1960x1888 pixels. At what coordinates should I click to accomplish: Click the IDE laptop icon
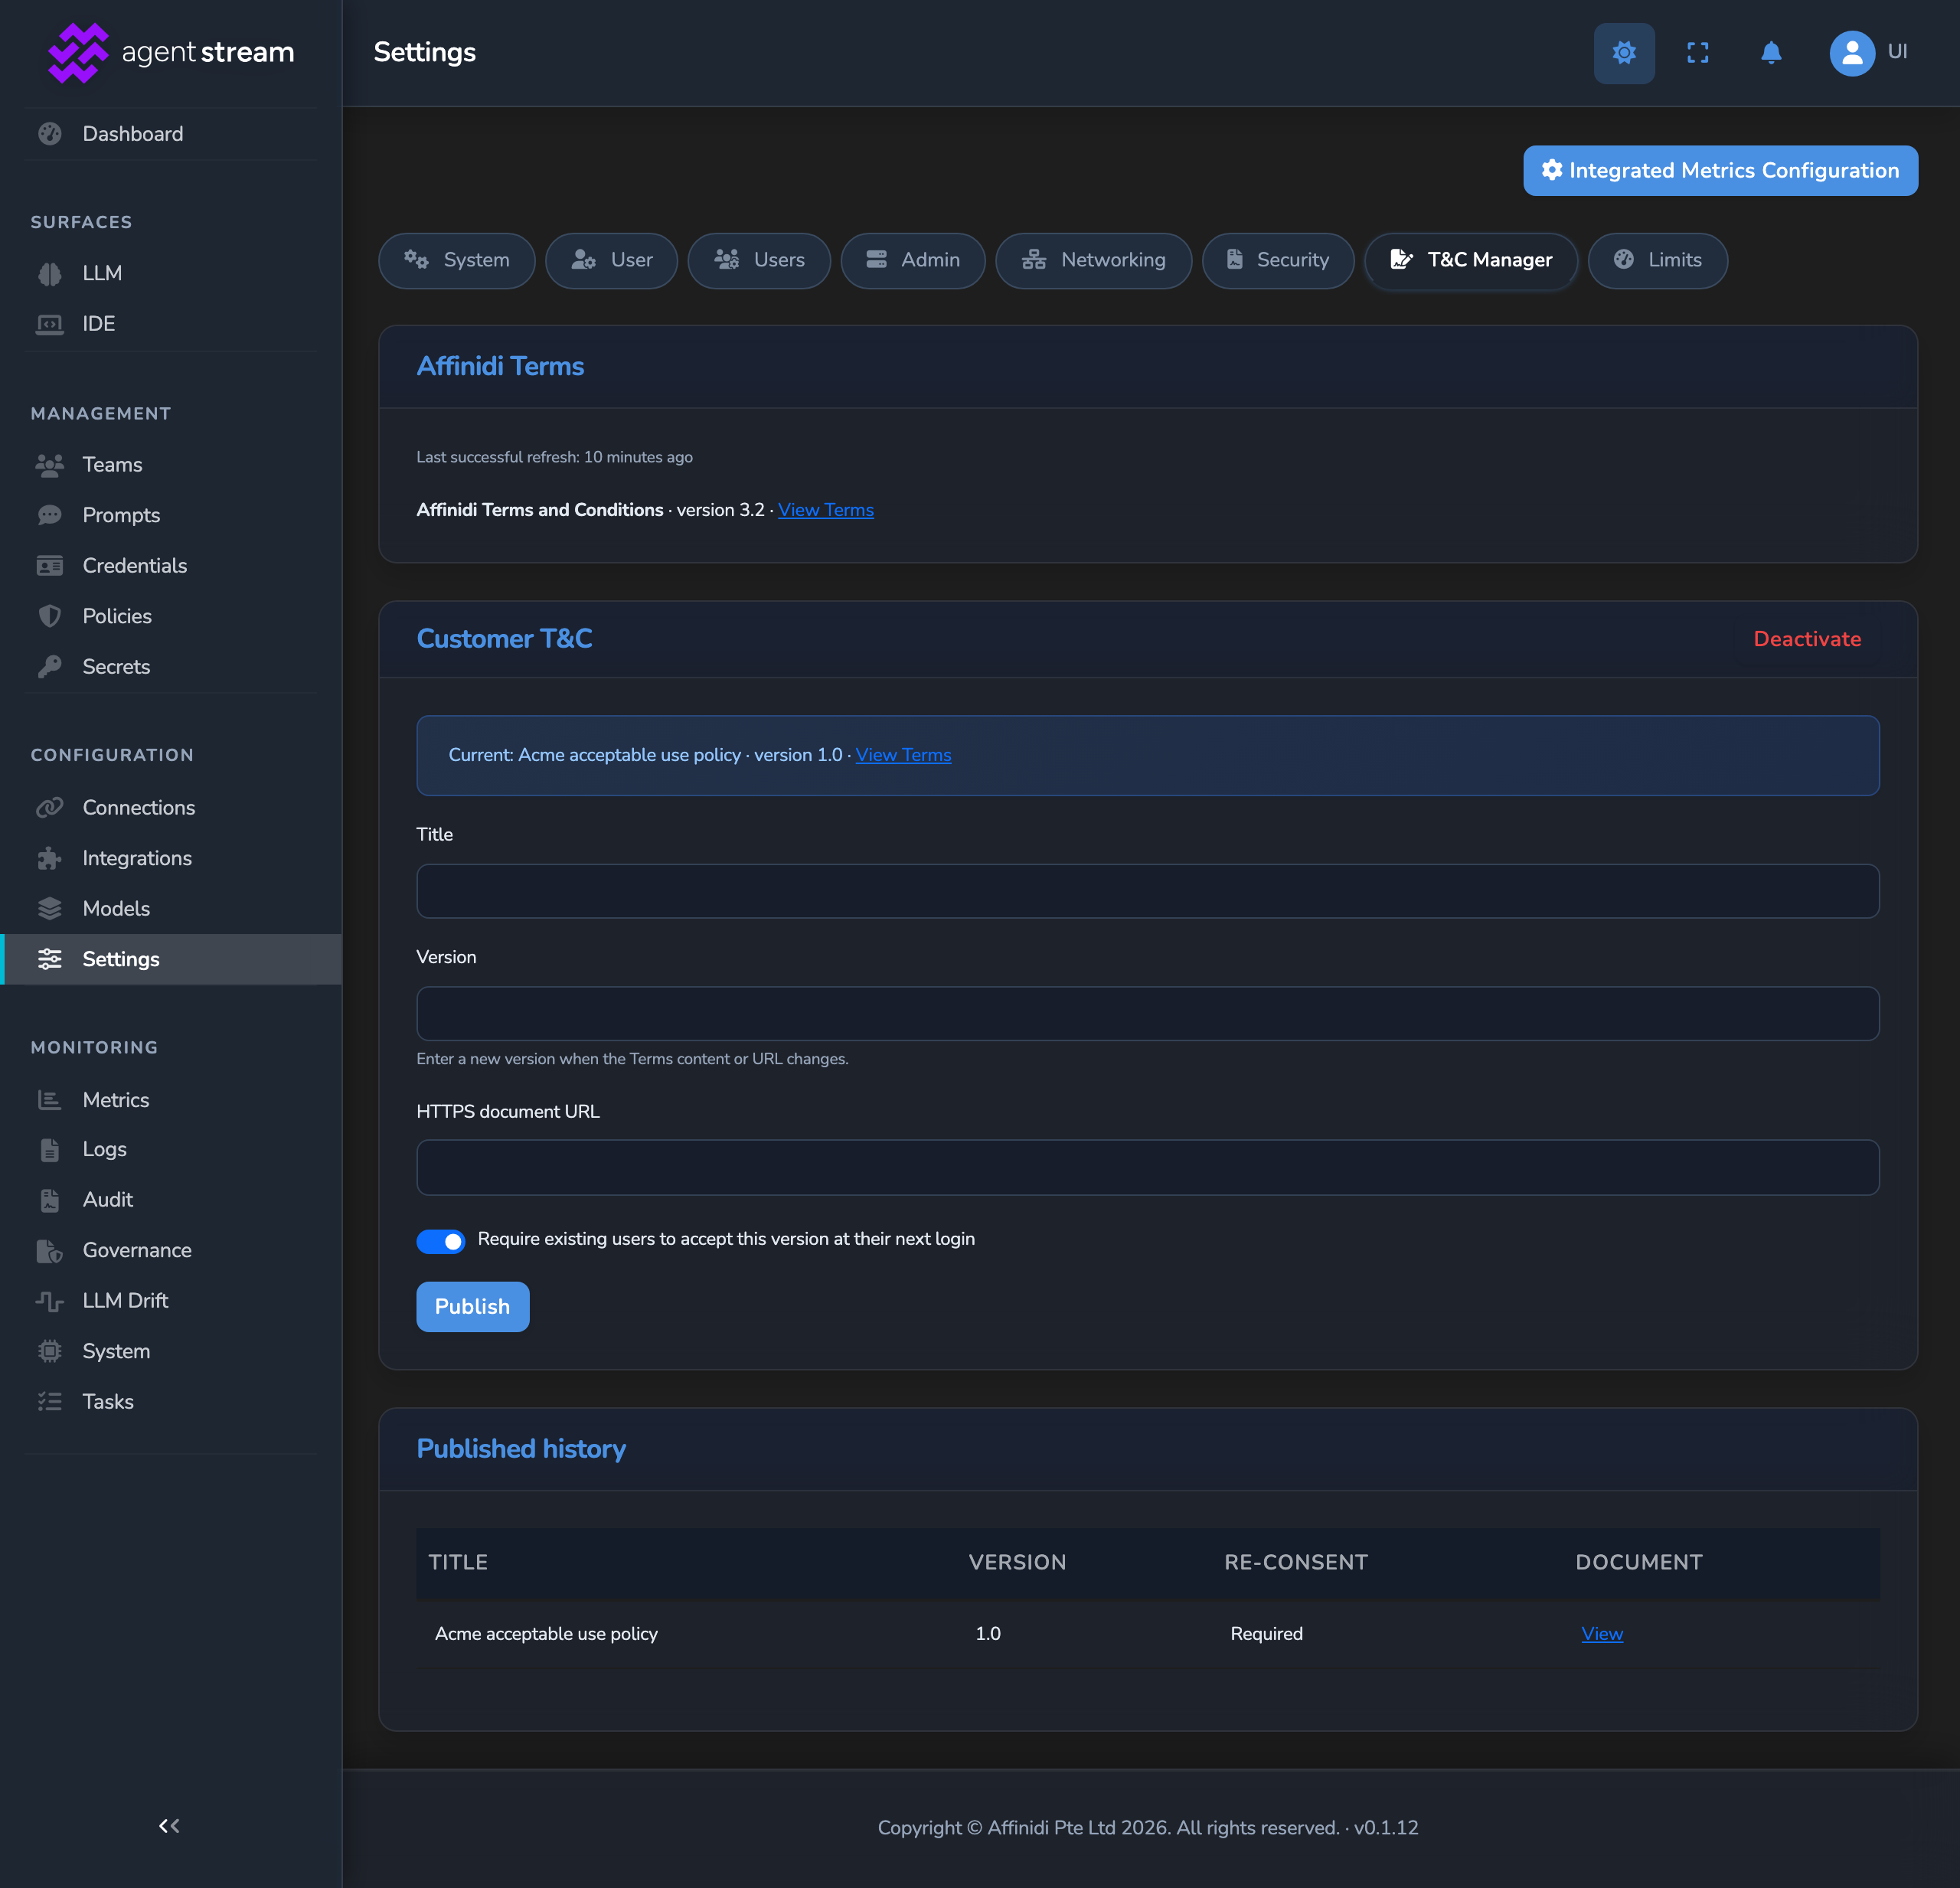click(x=50, y=324)
